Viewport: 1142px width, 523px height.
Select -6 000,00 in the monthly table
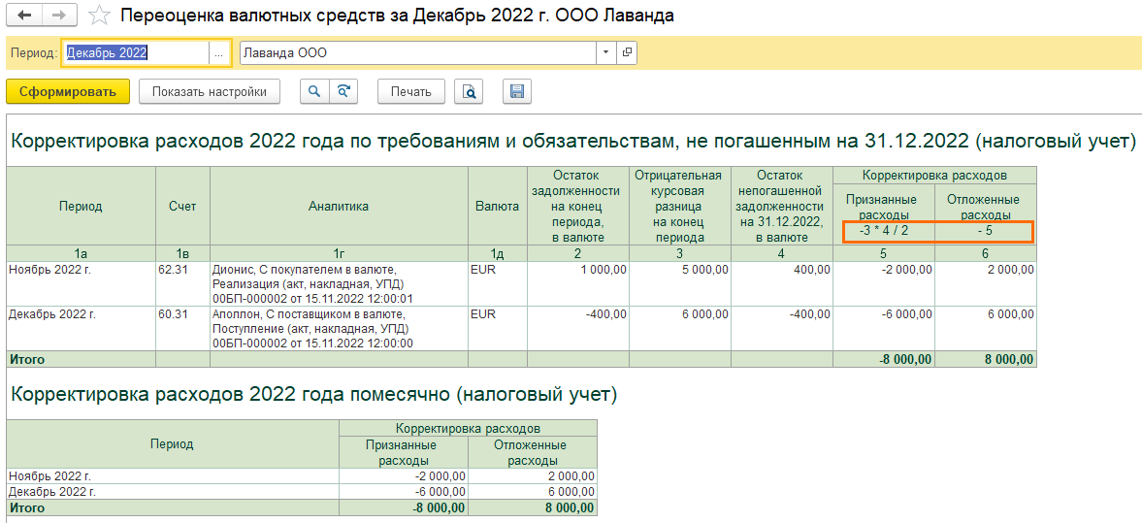(405, 491)
